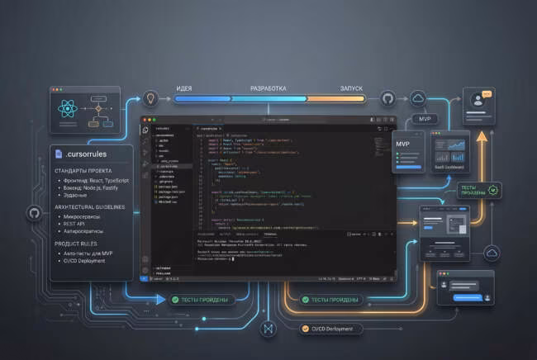This screenshot has width=537, height=360.
Task: Click the SaaS Dashboard card thumbnail
Action: pyautogui.click(x=449, y=152)
